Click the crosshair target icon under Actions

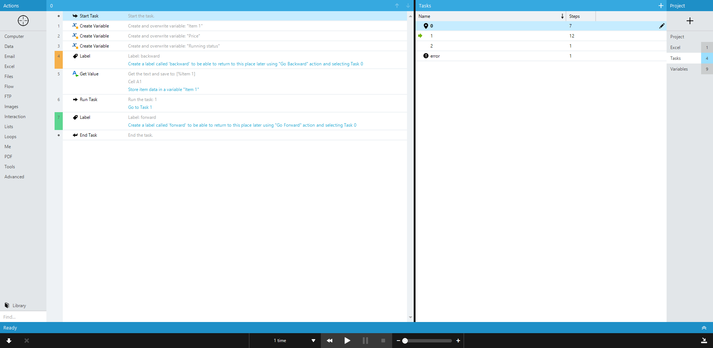tap(23, 21)
